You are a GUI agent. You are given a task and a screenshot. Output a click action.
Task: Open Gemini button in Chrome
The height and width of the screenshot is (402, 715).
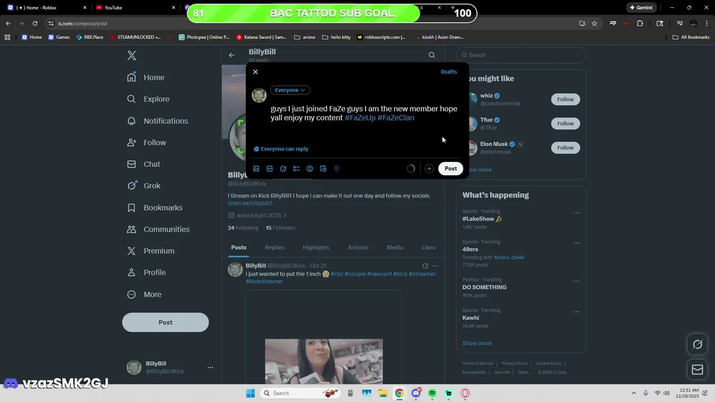coord(641,8)
